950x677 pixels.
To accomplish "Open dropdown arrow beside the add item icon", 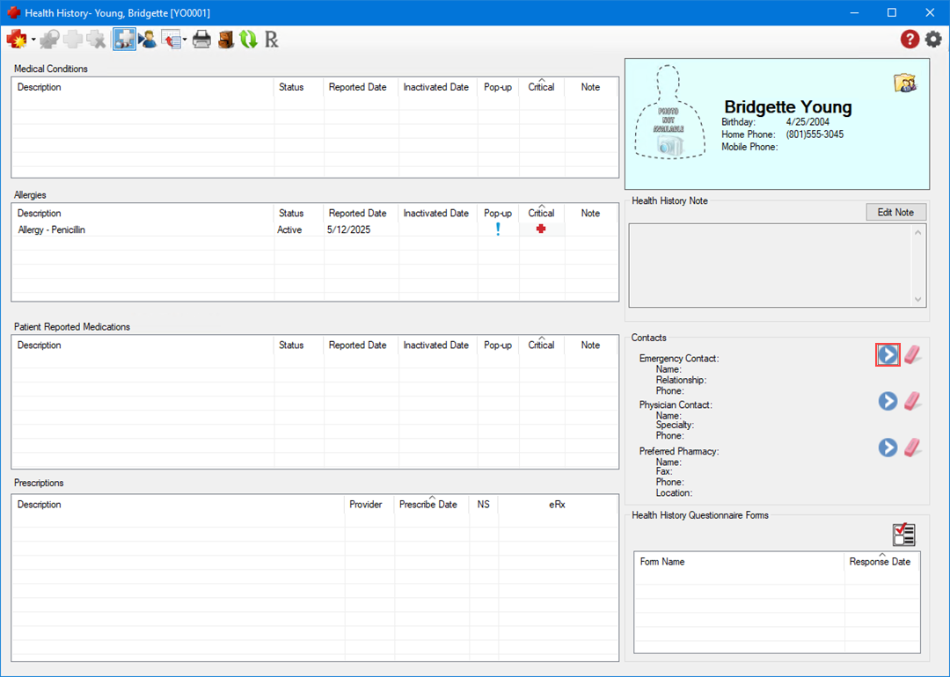I will 33,40.
